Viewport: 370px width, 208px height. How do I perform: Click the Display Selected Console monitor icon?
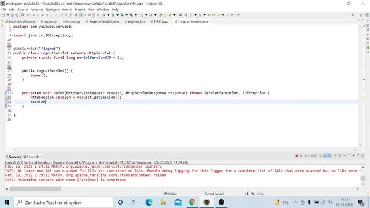[340, 155]
